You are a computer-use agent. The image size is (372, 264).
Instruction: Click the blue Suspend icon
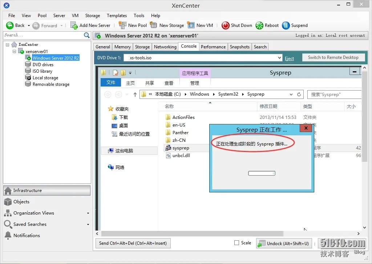point(286,25)
